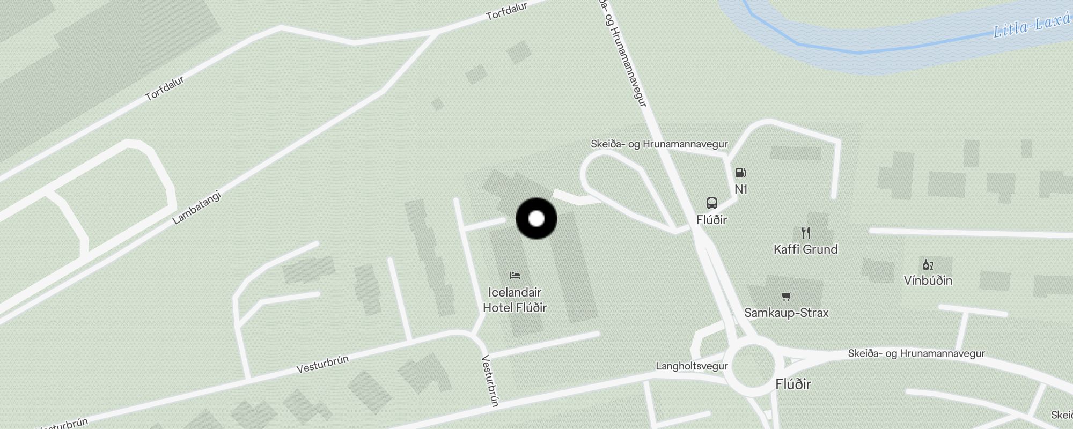
Task: Click the Icelandair Hotel Flúðir label
Action: 515,300
